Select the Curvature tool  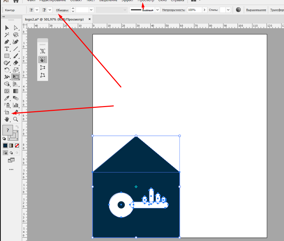coord(15,42)
